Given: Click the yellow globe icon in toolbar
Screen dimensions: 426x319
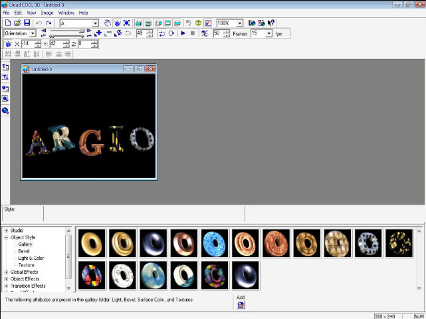Looking at the screenshot, I should (x=198, y=23).
